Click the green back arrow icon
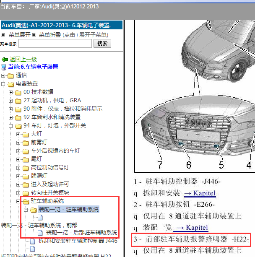Image resolution: width=255 pixels, height=257 pixels. (5, 60)
